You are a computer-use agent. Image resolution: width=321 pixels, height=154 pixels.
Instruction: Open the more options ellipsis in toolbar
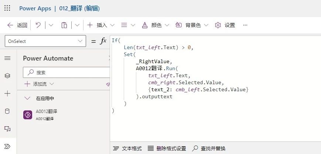pyautogui.click(x=245, y=25)
